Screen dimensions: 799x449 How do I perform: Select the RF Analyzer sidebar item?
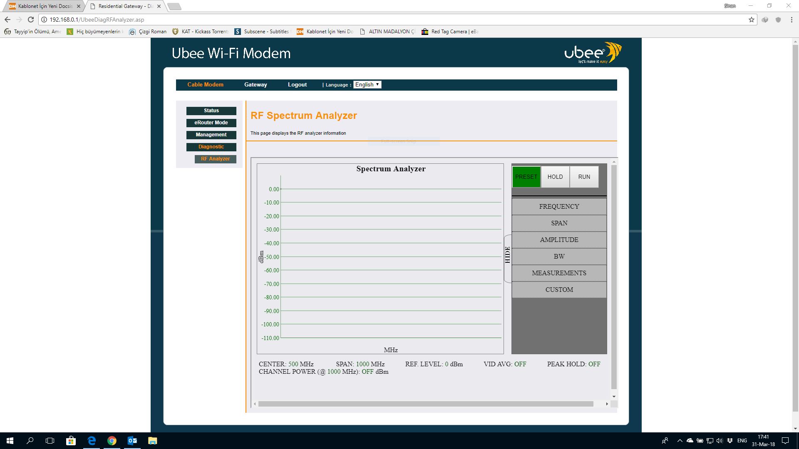click(x=216, y=159)
